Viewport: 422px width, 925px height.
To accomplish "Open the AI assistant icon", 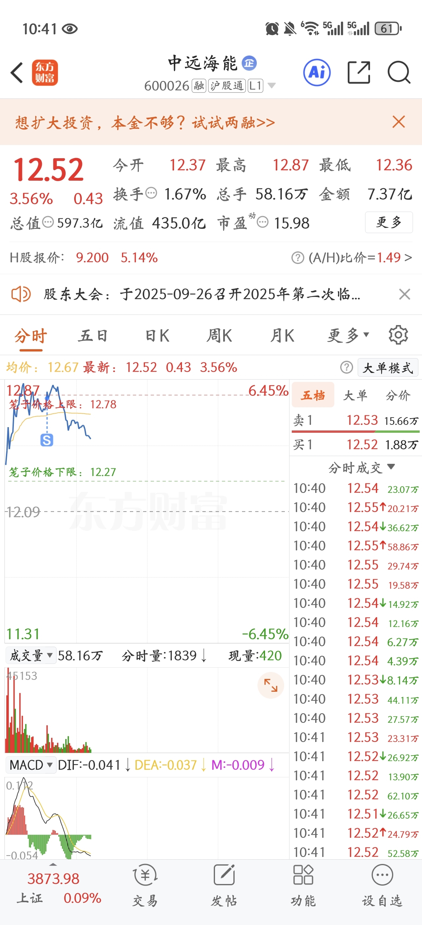I will [x=317, y=73].
